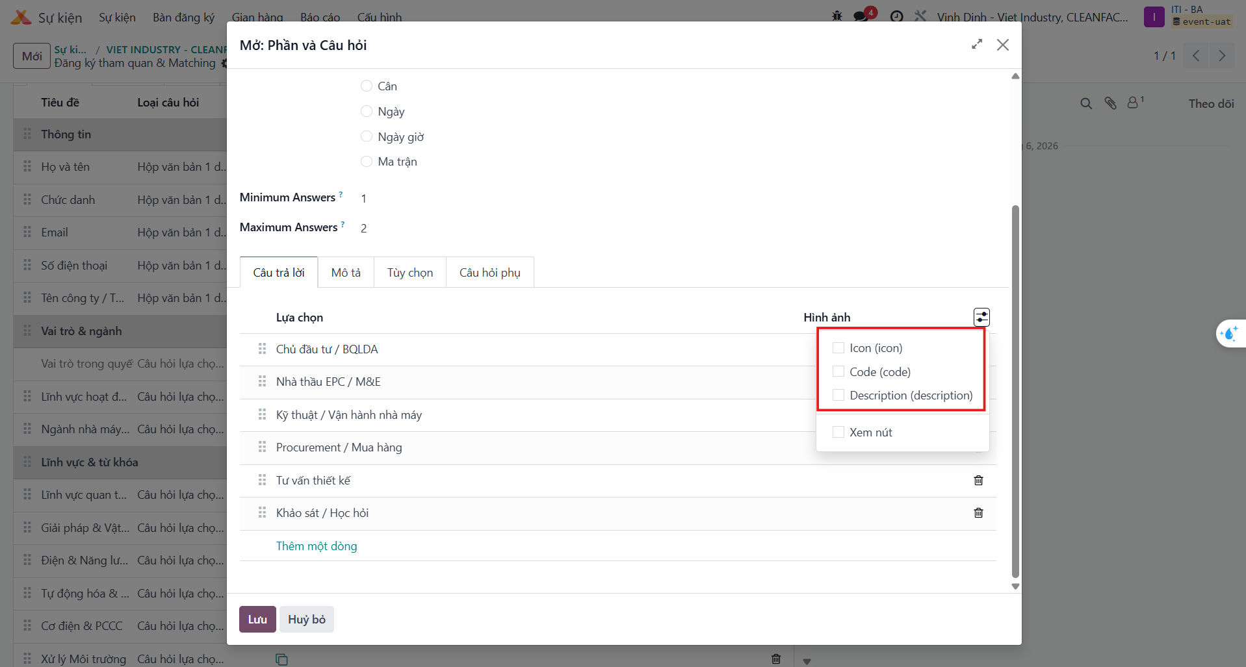The height and width of the screenshot is (667, 1246).
Task: Click the search icon in the chatter
Action: pyautogui.click(x=1086, y=103)
